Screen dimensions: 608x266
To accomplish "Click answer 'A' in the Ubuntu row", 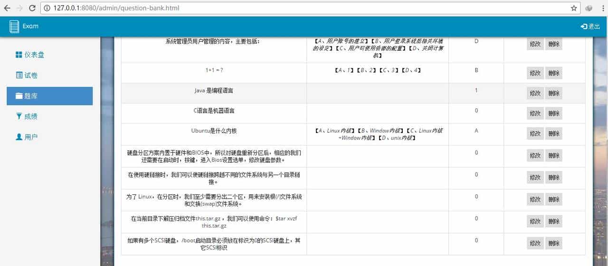I will 476,130.
